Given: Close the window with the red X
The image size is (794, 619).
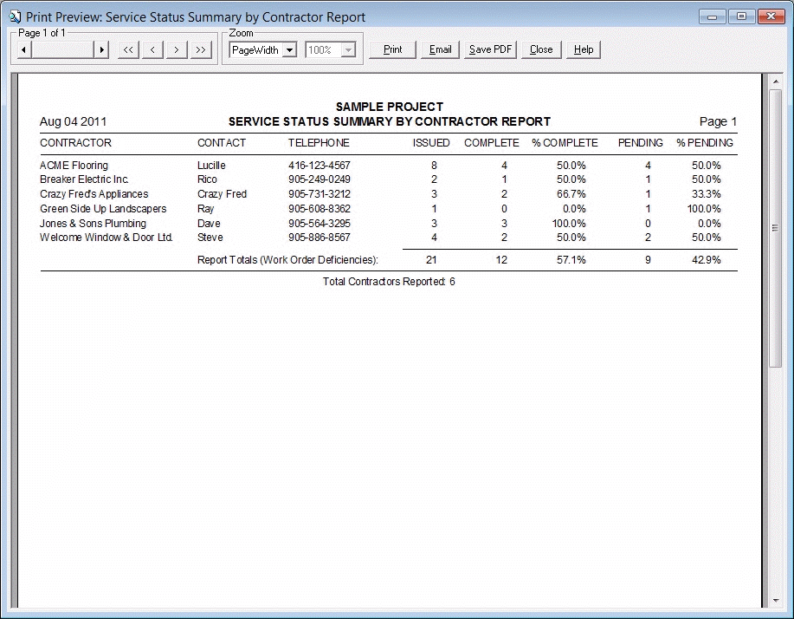Looking at the screenshot, I should click(771, 16).
